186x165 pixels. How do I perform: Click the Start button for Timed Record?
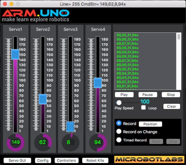[156, 142]
